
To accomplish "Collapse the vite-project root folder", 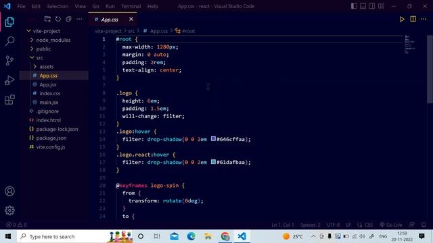I will tap(46, 31).
